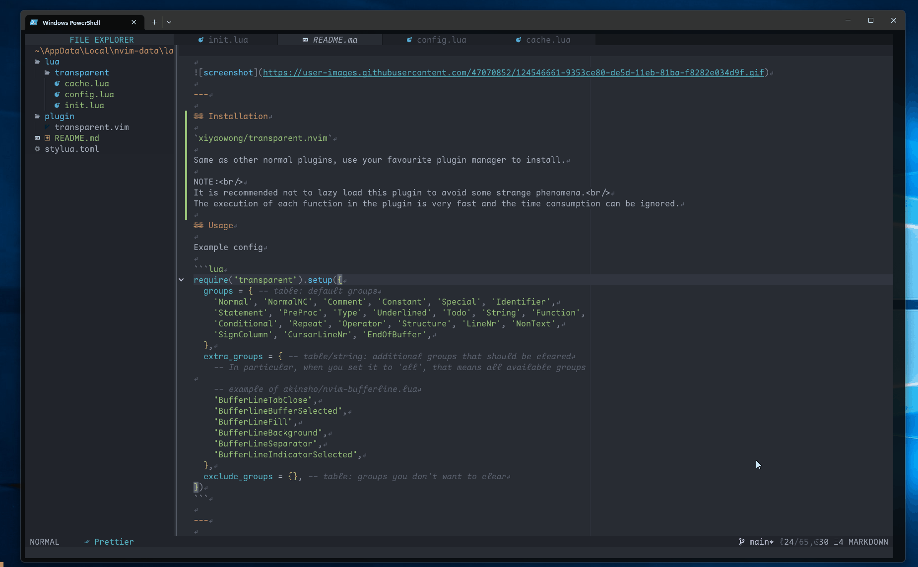918x567 pixels.
Task: Click the ```lua code fence opener
Action: pyautogui.click(x=208, y=269)
